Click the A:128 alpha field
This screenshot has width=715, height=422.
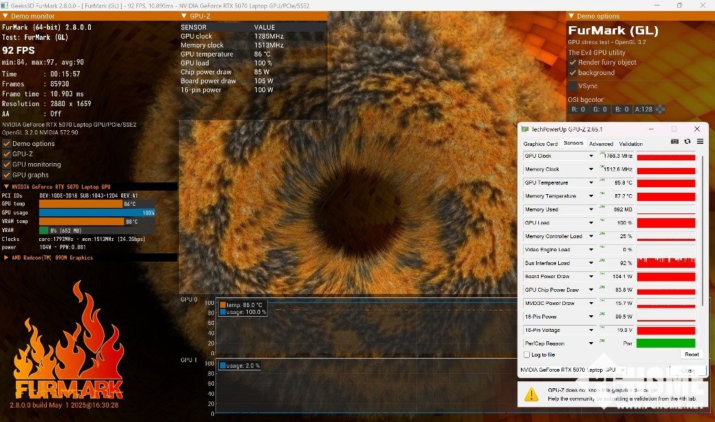(643, 109)
